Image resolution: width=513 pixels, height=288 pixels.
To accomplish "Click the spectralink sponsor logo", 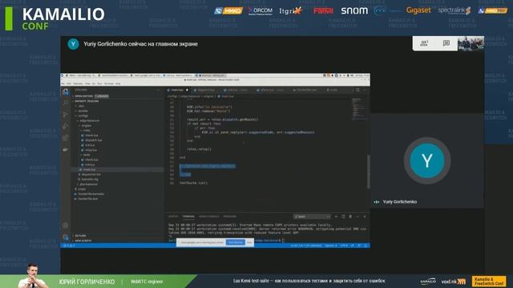I will coord(454,10).
